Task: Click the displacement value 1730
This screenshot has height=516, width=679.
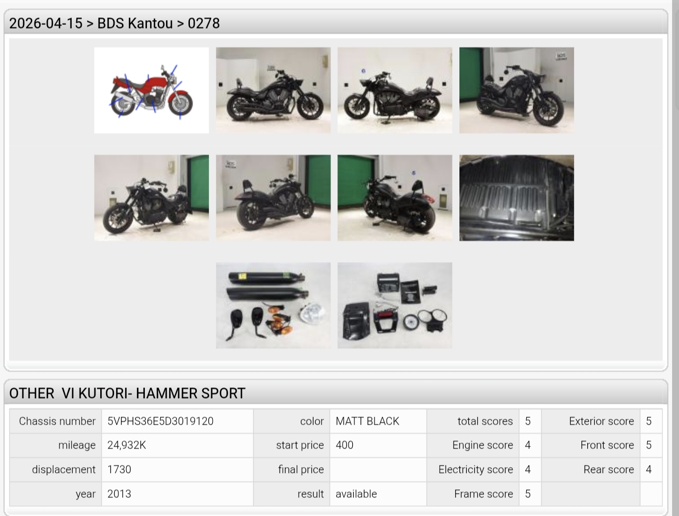Action: pos(119,469)
